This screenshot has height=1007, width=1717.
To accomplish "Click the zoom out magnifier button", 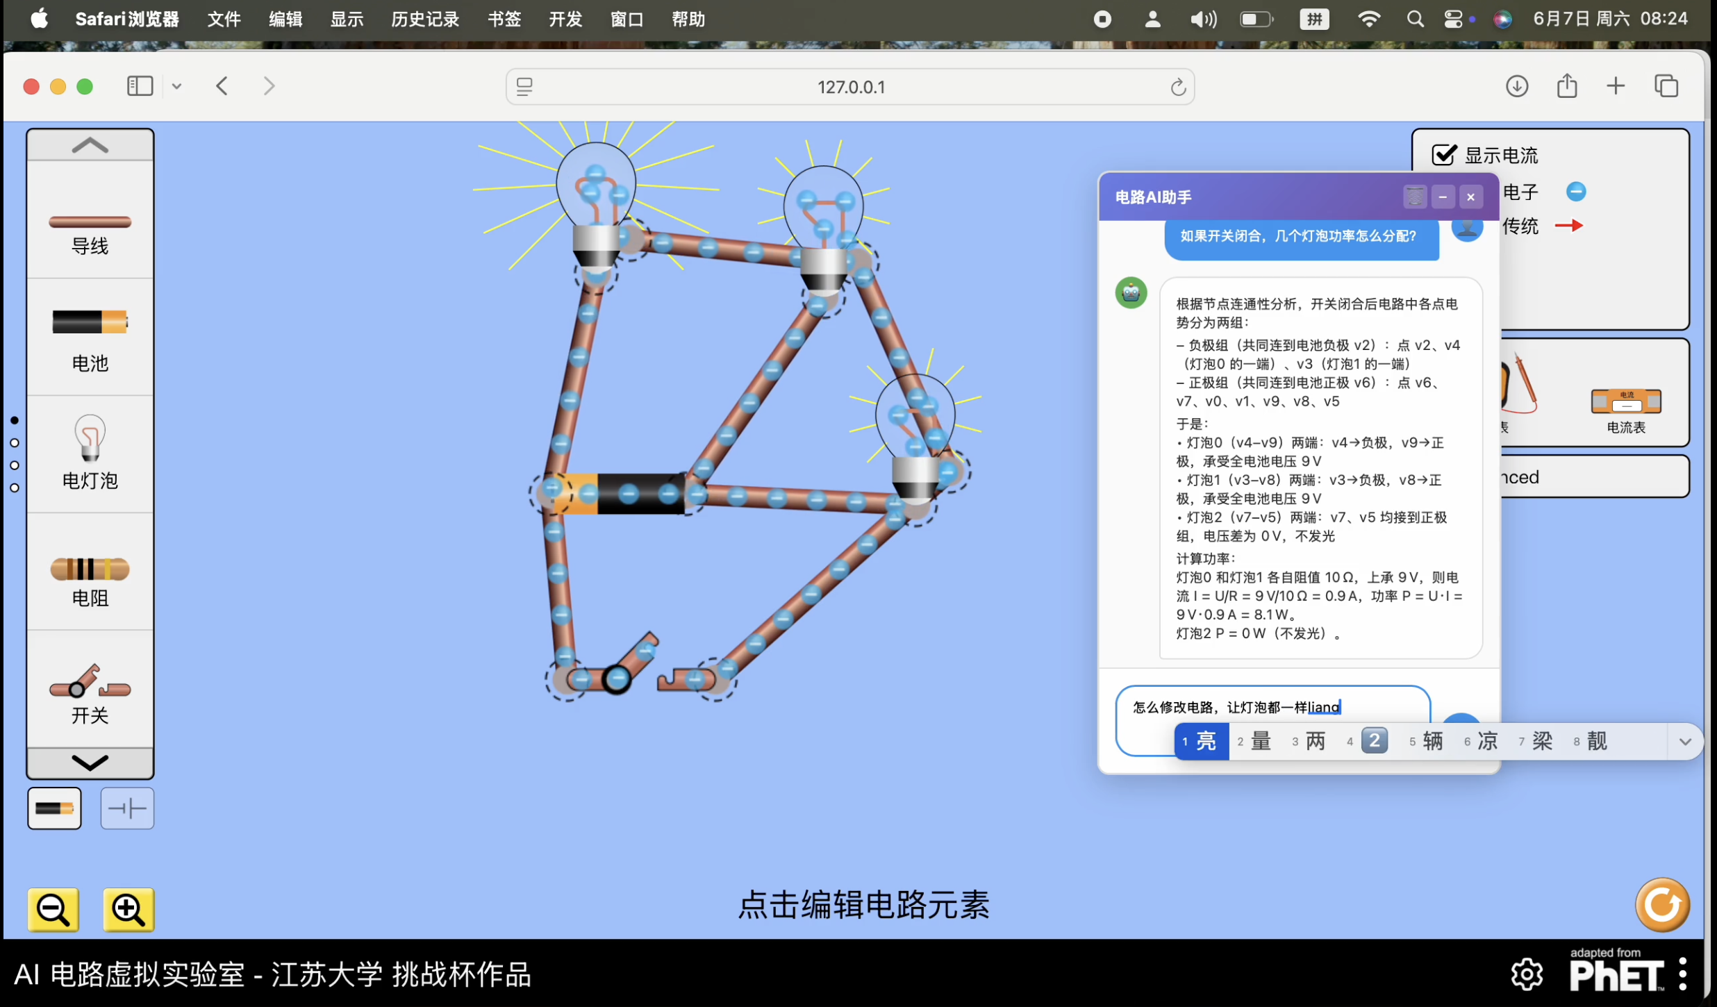I will coord(53,908).
